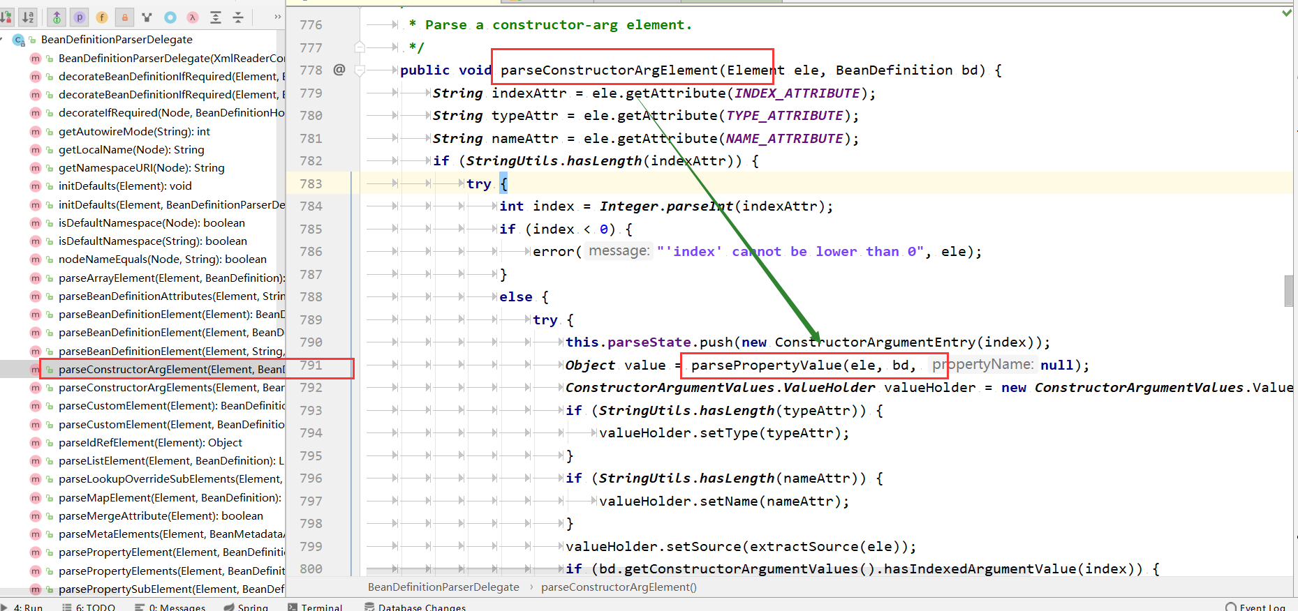This screenshot has width=1298, height=611.
Task: Open the Event Log button
Action: (x=1255, y=607)
